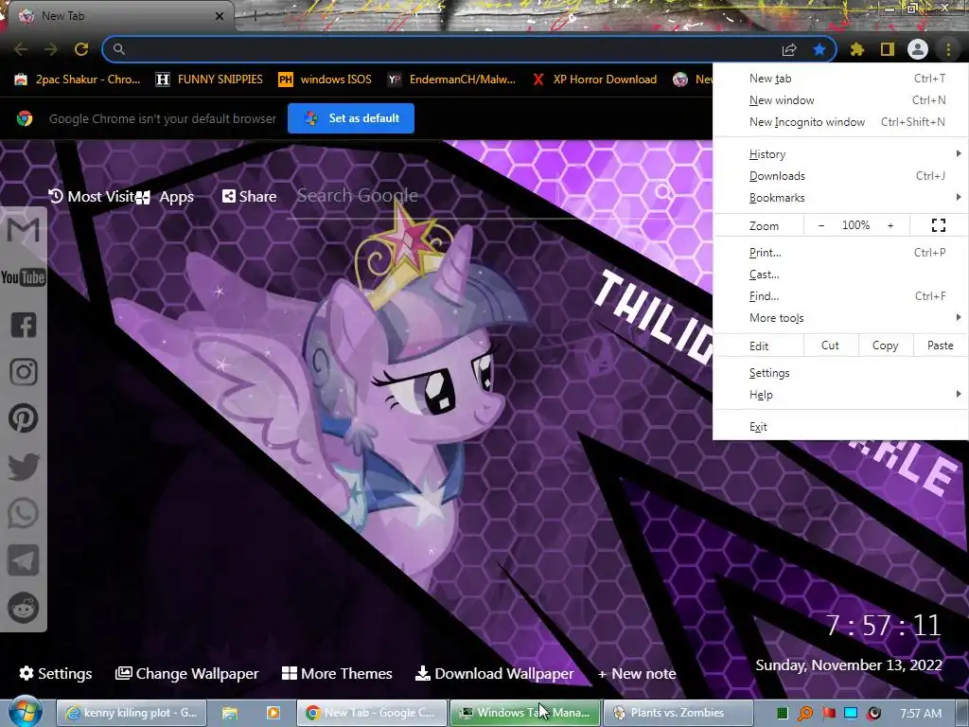Click the three-dot Chrome menu button
Screen dimensions: 969x727
tap(948, 49)
